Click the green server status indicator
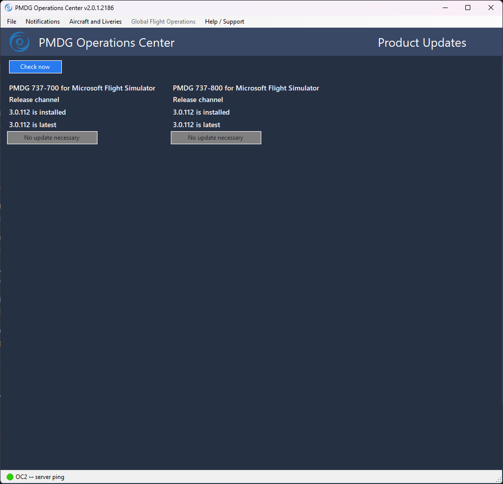 point(10,477)
